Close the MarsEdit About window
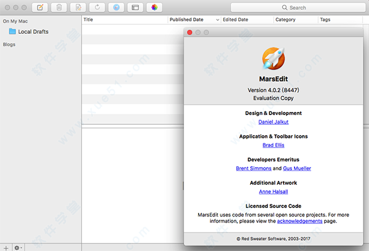 click(x=189, y=33)
